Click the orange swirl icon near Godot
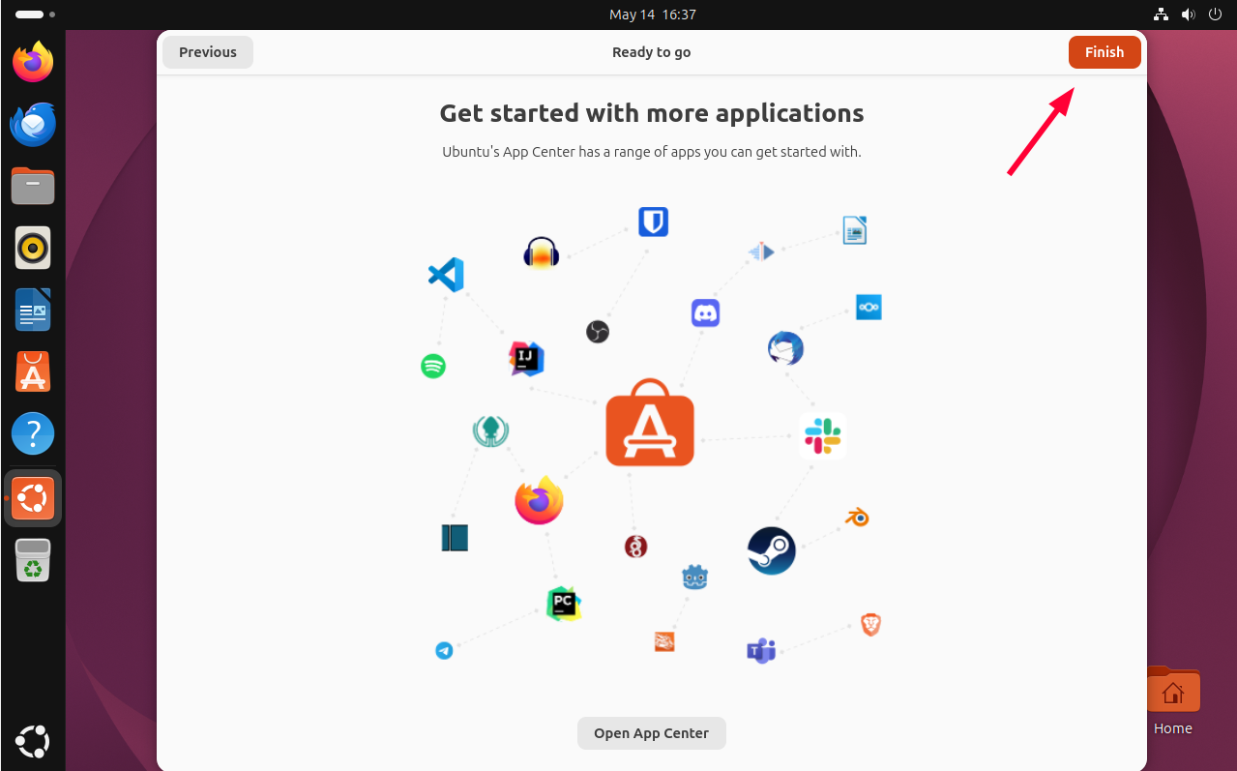Viewport: 1237px width, 771px height. [664, 641]
